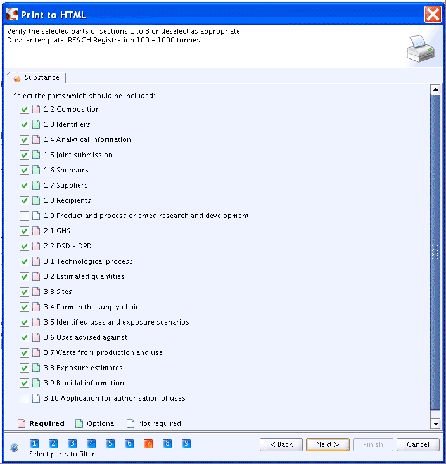This screenshot has width=446, height=464.
Task: Click the green document icon for 1.3 Identifiers
Action: point(36,124)
